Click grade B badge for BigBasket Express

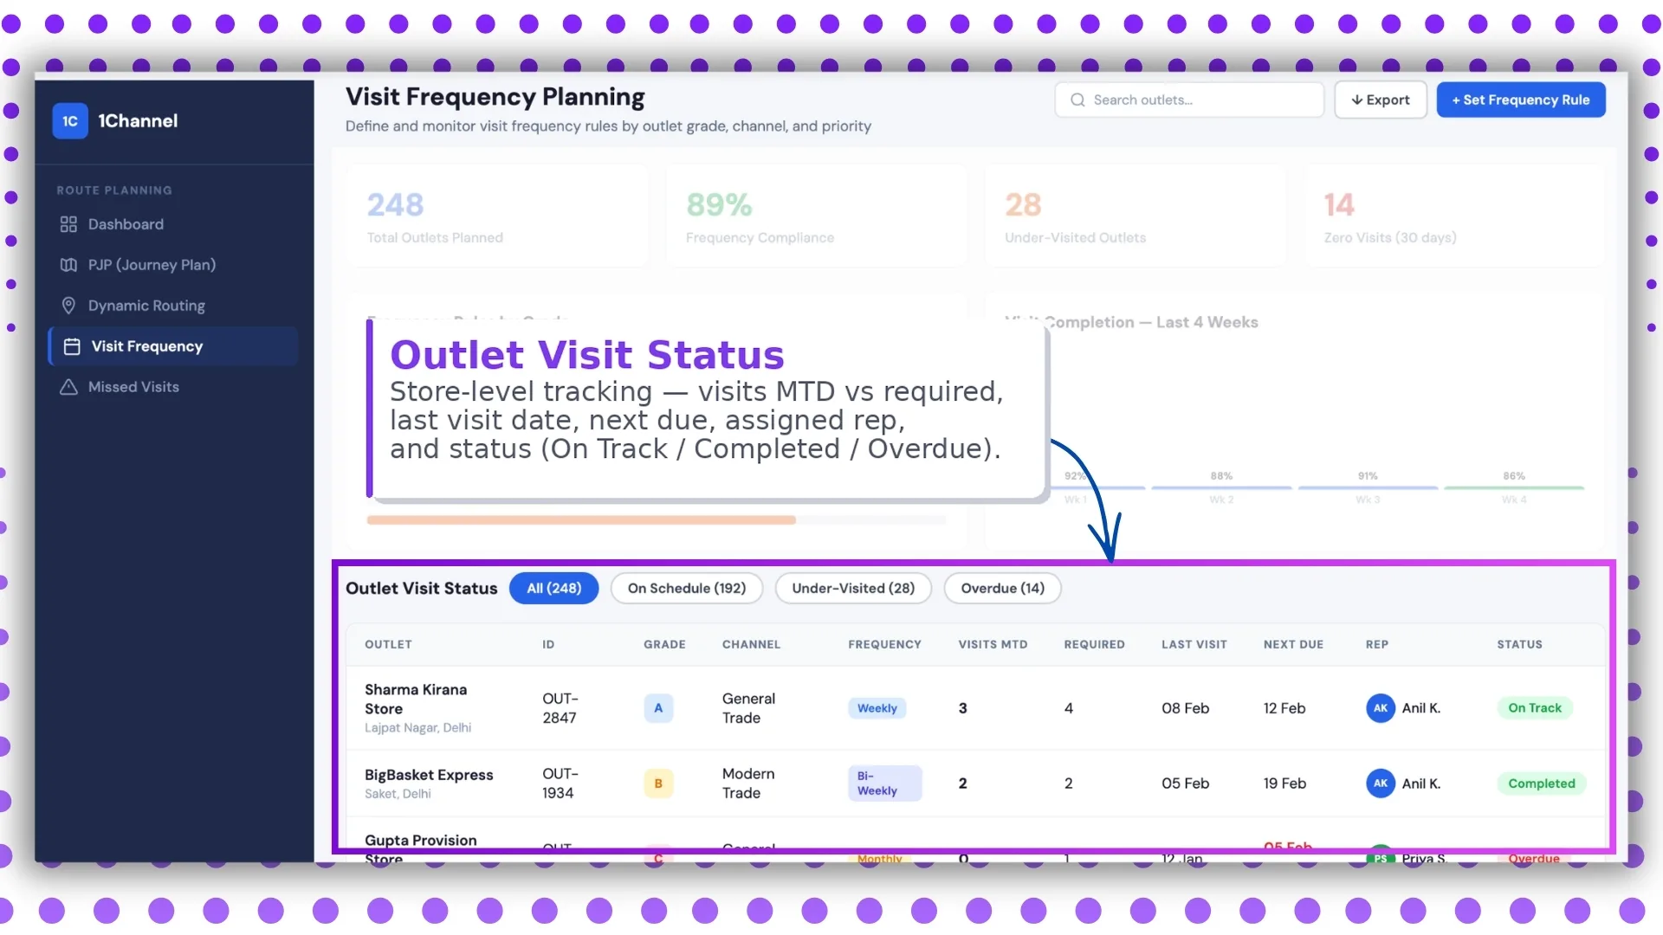[658, 783]
